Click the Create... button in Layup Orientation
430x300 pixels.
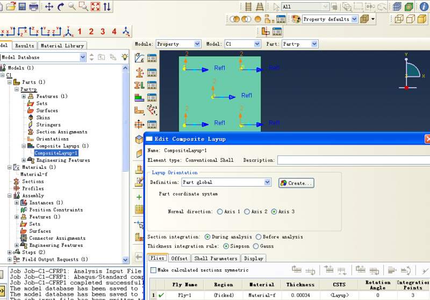[296, 183]
